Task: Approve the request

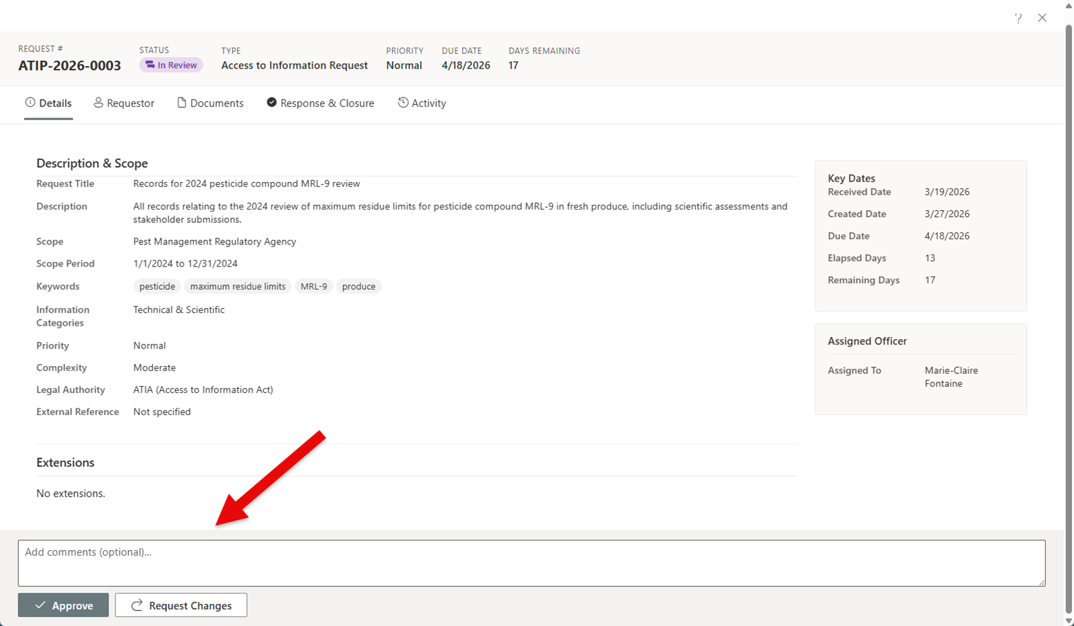Action: (x=63, y=605)
